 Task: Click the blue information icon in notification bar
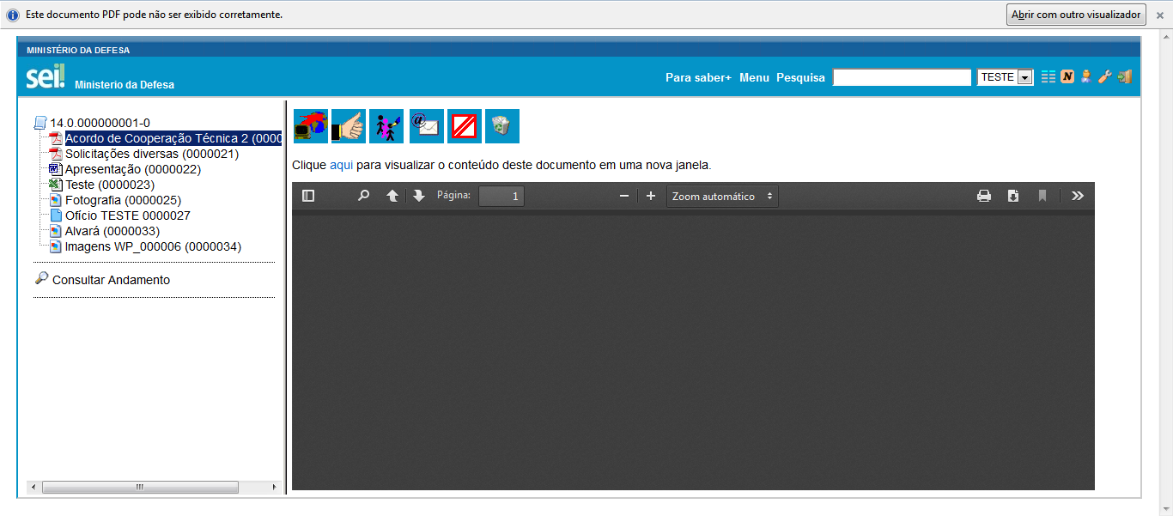pos(13,15)
